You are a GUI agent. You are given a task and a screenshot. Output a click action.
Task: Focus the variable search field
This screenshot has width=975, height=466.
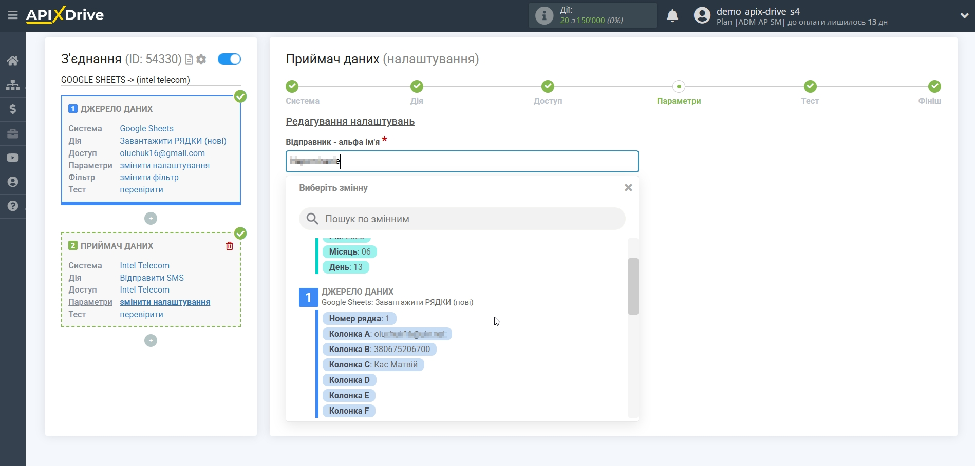462,219
